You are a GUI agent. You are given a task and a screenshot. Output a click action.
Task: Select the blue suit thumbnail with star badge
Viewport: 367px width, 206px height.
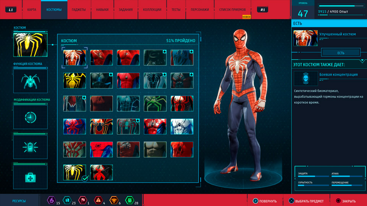(182, 58)
